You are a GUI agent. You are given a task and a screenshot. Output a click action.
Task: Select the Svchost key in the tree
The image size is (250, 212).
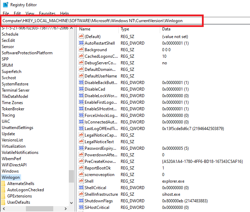pos(9,78)
